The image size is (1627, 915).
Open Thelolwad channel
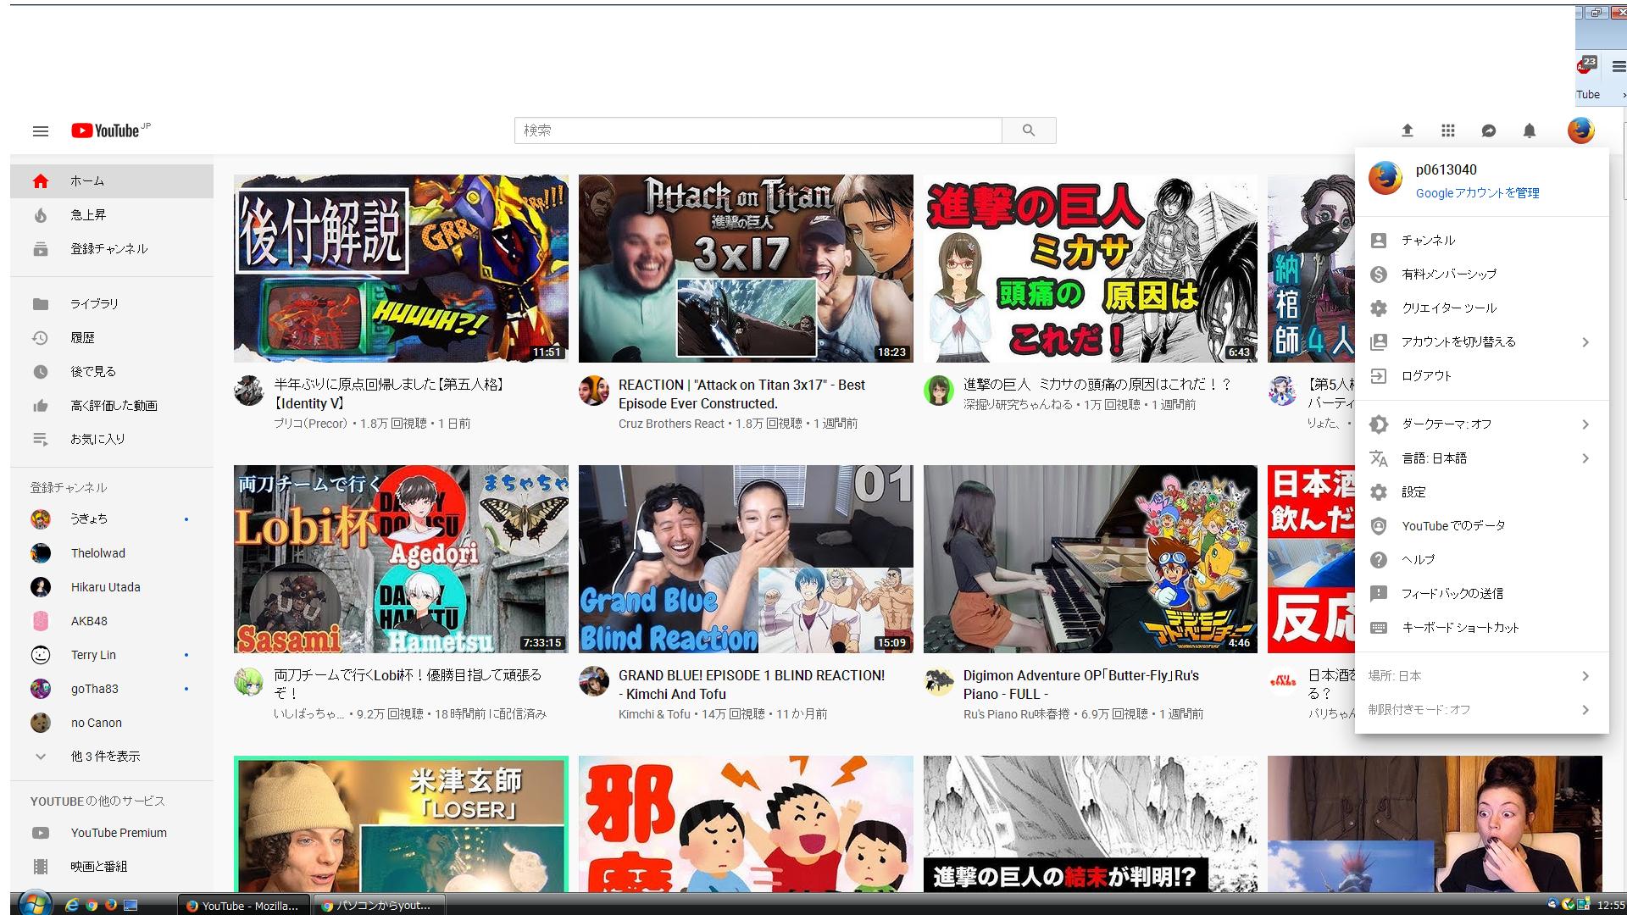point(112,553)
